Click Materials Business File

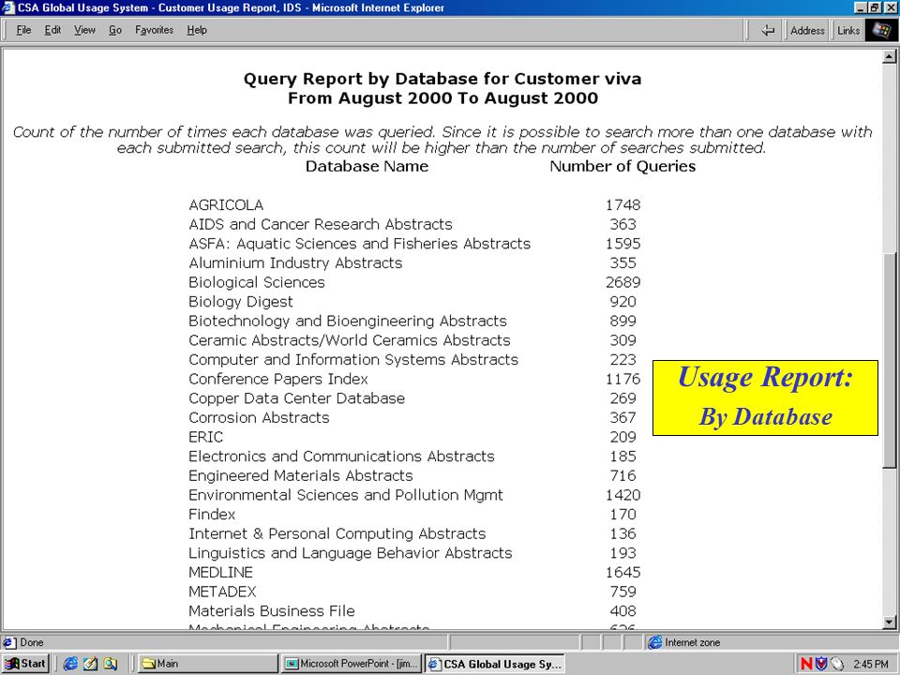(x=272, y=611)
